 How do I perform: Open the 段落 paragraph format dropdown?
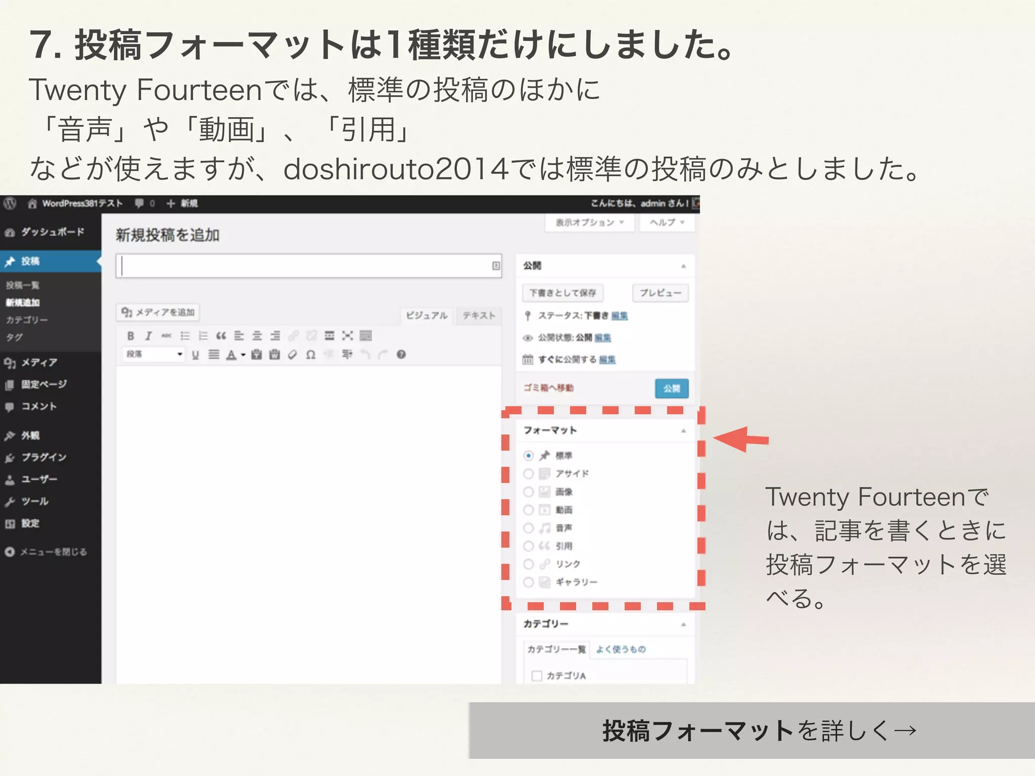tap(154, 355)
